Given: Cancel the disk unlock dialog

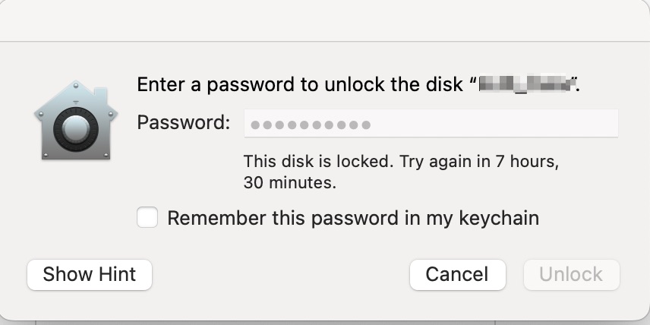Looking at the screenshot, I should (x=457, y=274).
